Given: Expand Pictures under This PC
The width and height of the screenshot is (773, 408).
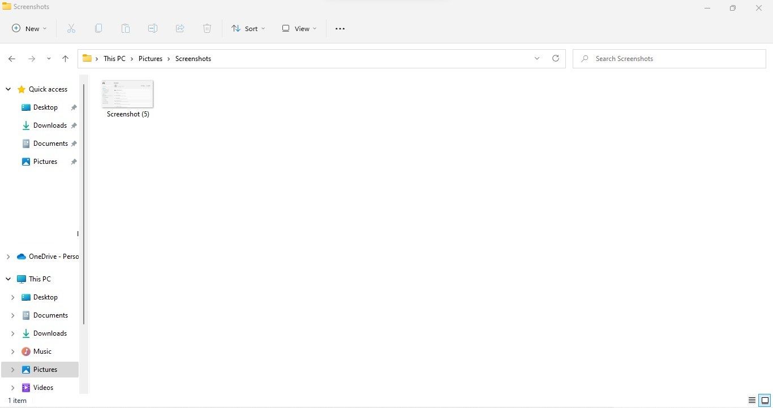Looking at the screenshot, I should pos(12,370).
